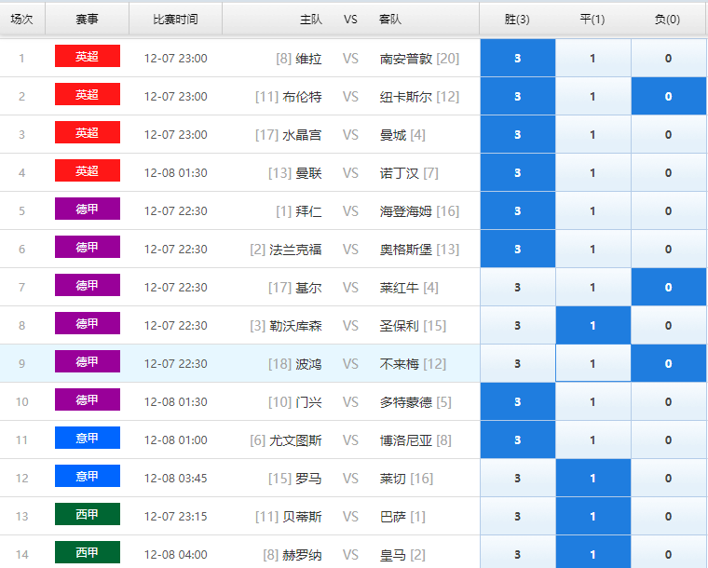Toggle win (3) for 尤文图斯 vs 博洛尼亚
Screen dimensions: 708x568
pyautogui.click(x=517, y=440)
